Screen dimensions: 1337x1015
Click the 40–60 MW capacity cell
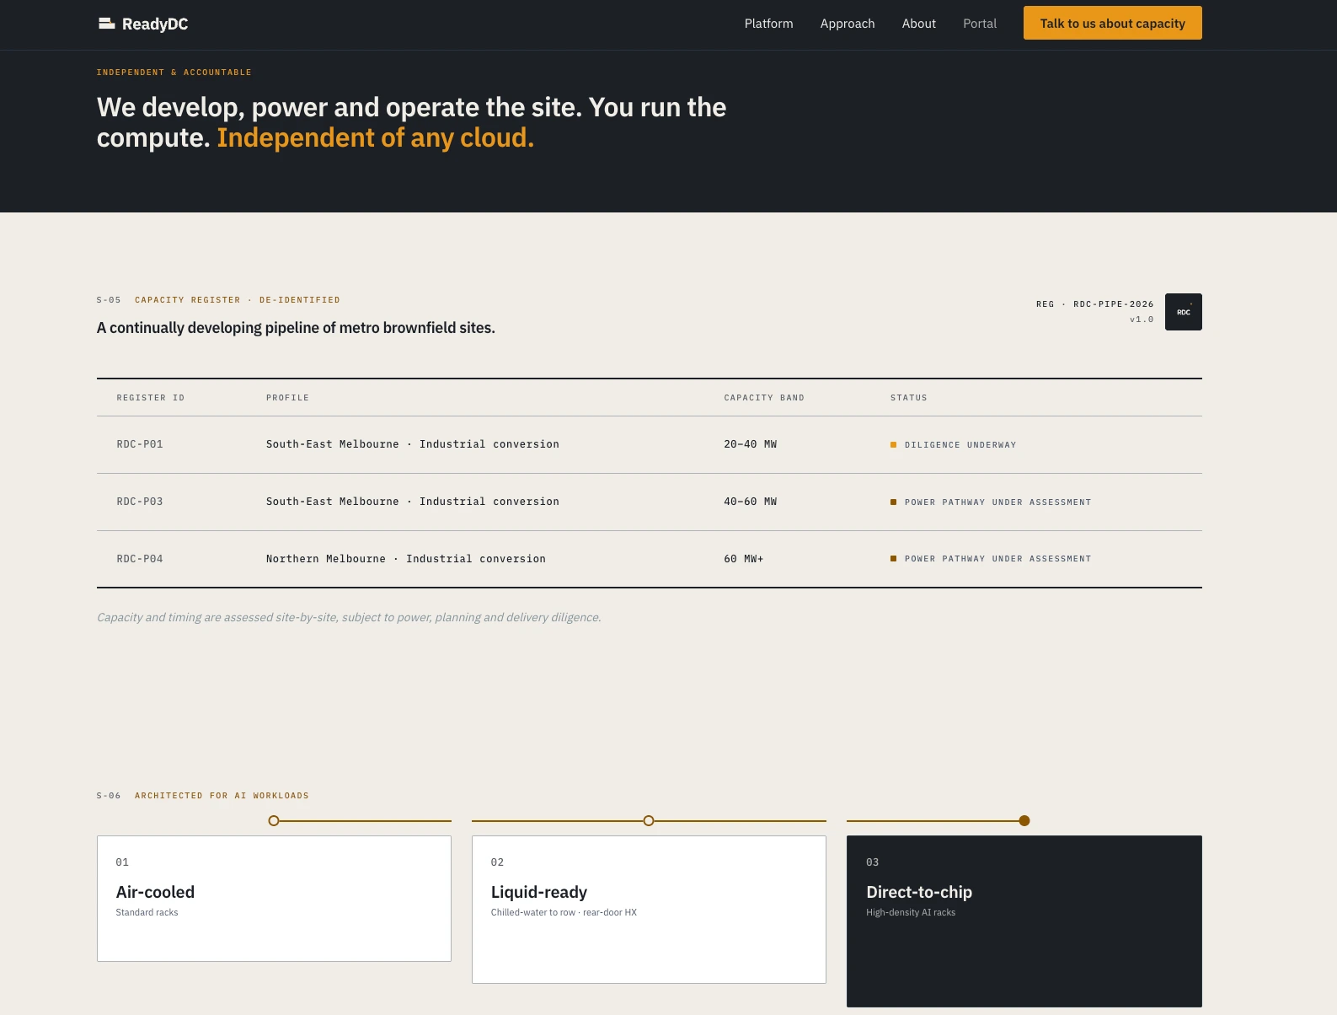click(x=751, y=502)
